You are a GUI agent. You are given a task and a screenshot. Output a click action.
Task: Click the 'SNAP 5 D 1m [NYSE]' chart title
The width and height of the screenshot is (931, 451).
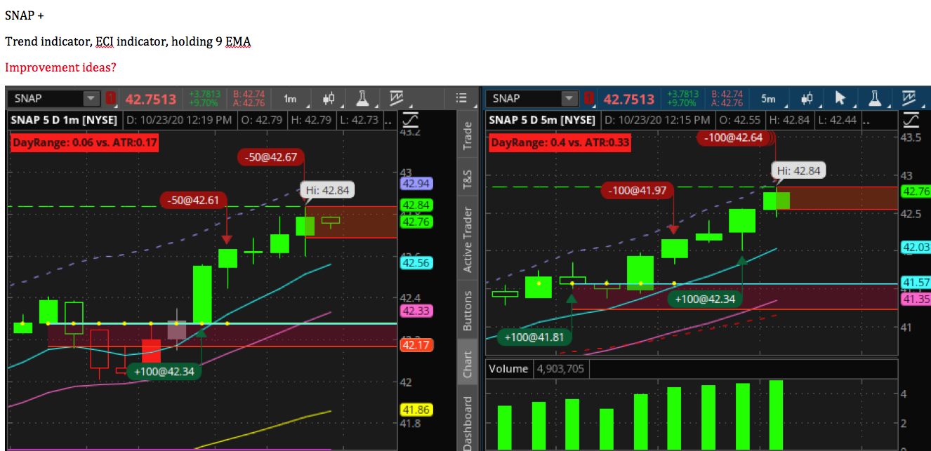pyautogui.click(x=65, y=120)
